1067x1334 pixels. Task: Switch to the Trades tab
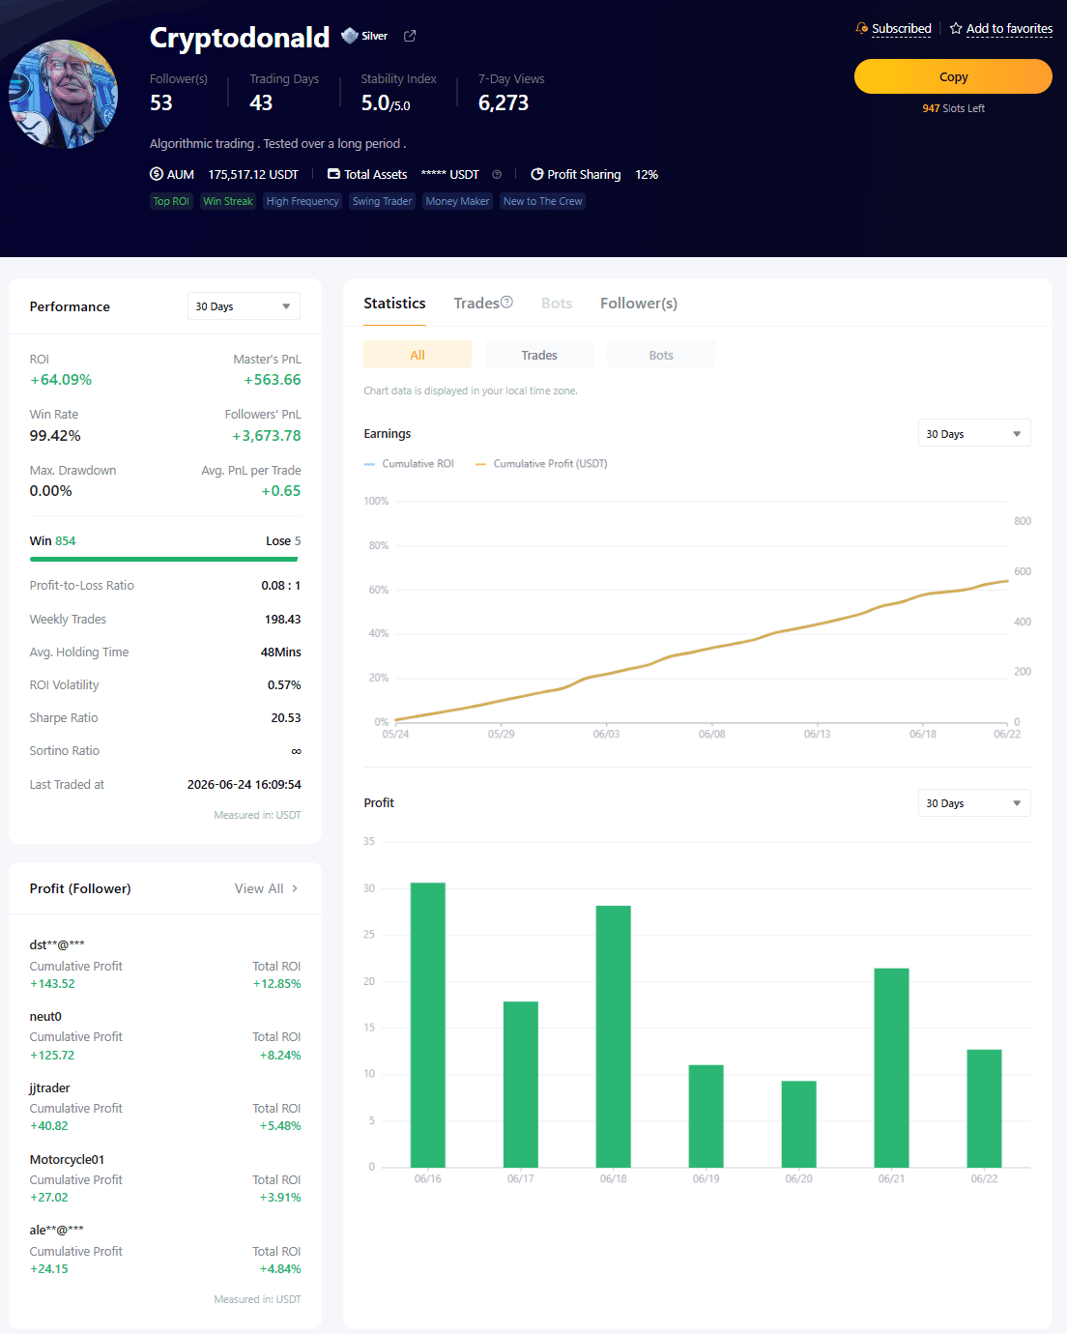click(476, 304)
